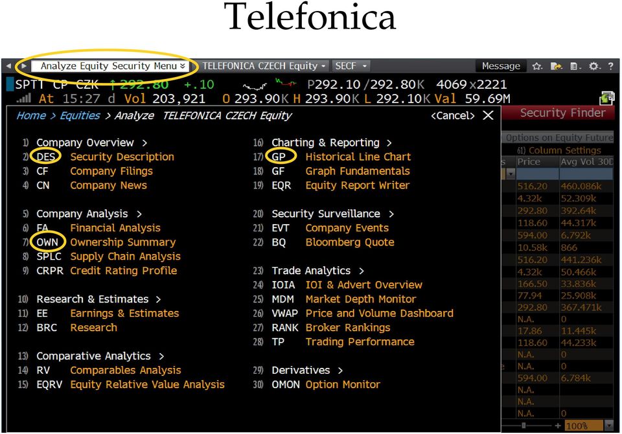
Task: Open CF Company Filings
Action: pyautogui.click(x=95, y=171)
